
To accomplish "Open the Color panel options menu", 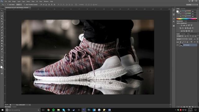I will pyautogui.click(x=198, y=9).
